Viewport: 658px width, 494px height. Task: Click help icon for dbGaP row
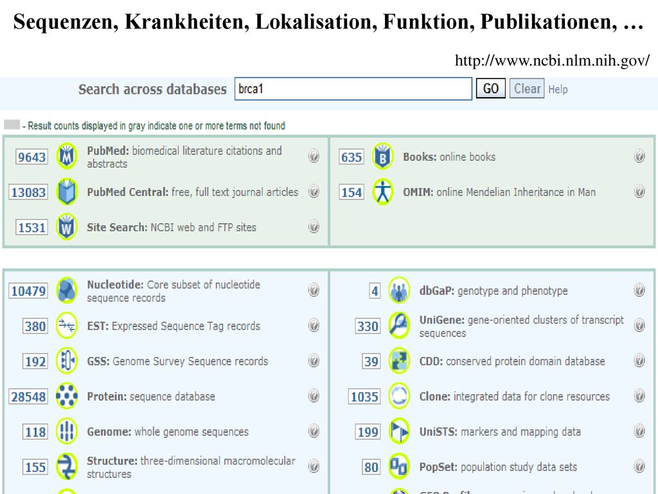pos(639,290)
